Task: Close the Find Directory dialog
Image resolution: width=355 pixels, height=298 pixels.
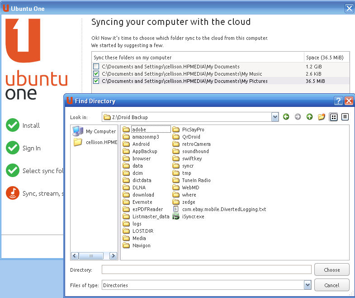Action: 349,101
